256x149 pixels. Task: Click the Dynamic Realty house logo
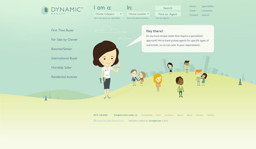click(x=45, y=10)
